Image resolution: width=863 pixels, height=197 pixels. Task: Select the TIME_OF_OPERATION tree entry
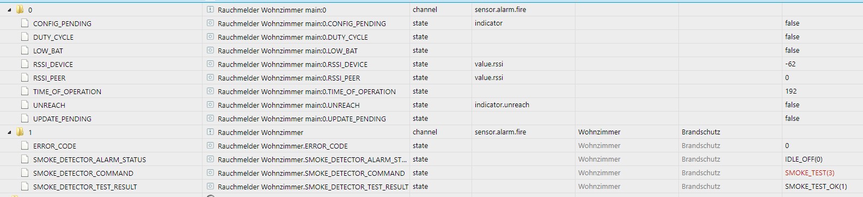[x=67, y=91]
